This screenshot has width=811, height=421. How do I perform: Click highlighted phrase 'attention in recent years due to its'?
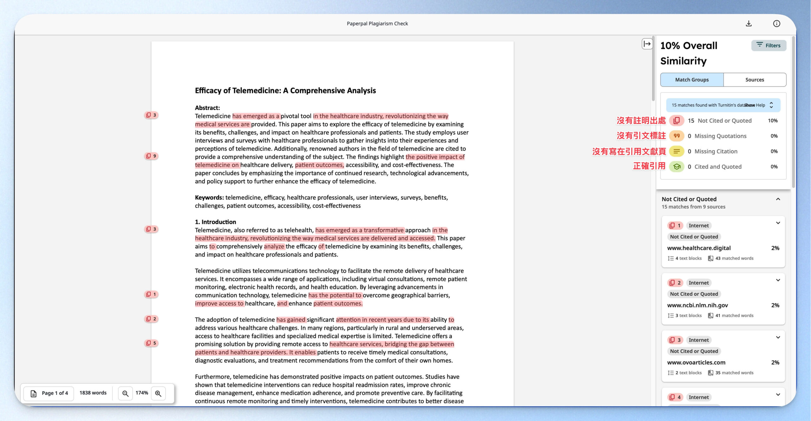382,320
